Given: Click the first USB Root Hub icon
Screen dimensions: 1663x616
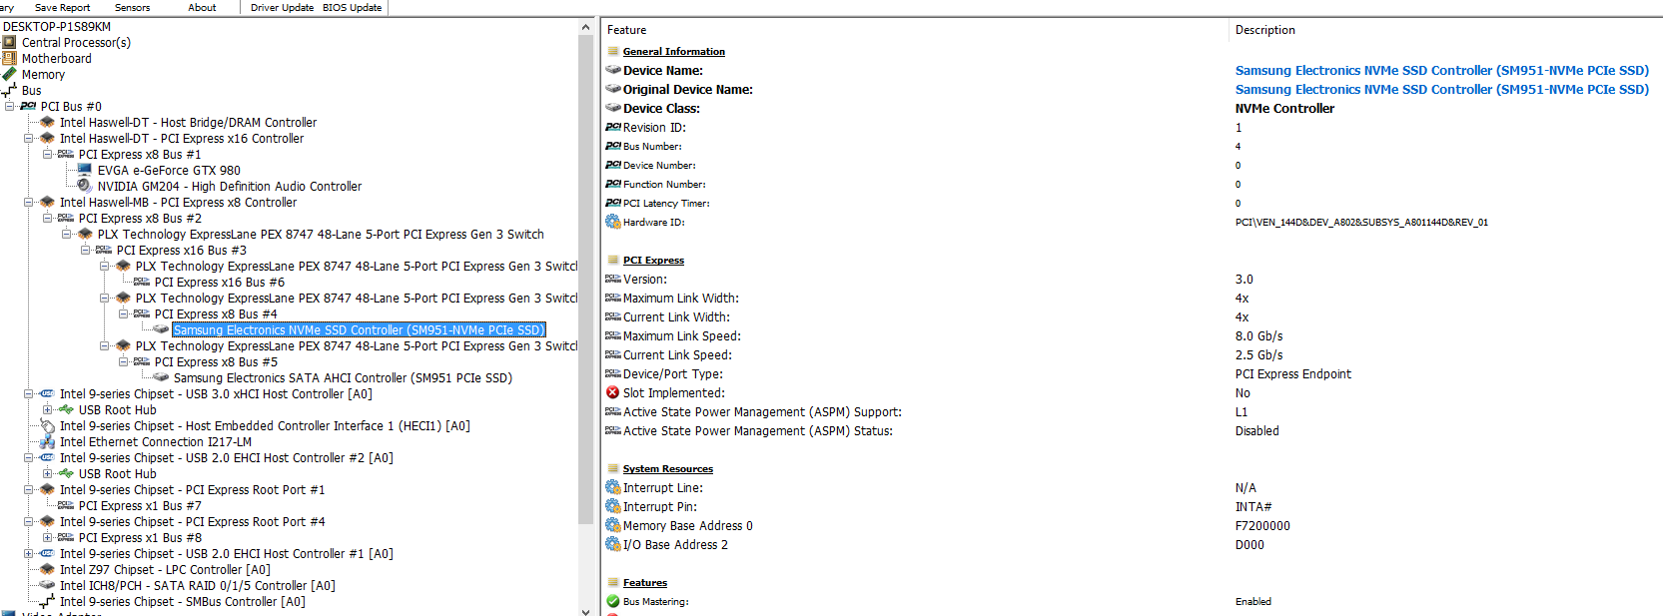Looking at the screenshot, I should pyautogui.click(x=66, y=410).
